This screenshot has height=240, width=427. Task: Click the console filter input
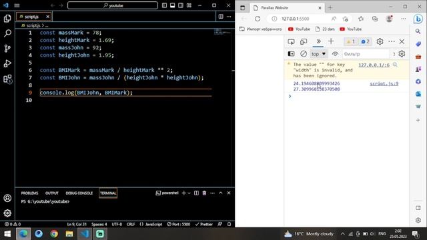[366, 54]
